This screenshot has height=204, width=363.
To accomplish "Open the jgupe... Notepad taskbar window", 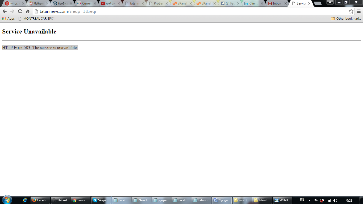I will click(x=162, y=200).
